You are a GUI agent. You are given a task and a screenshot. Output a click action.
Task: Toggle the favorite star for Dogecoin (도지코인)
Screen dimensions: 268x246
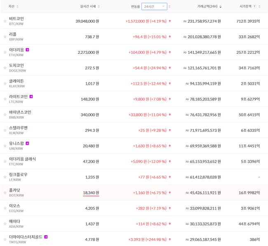pos(5,68)
